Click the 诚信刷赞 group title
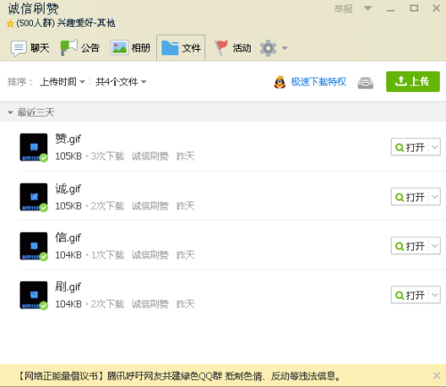This screenshot has width=446, height=387. pyautogui.click(x=33, y=9)
